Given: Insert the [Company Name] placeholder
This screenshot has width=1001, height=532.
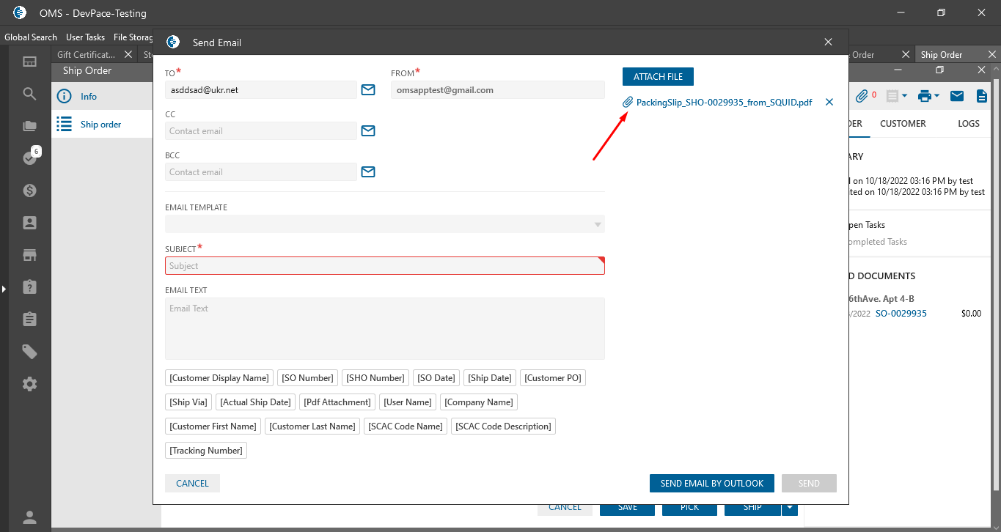Looking at the screenshot, I should point(479,402).
